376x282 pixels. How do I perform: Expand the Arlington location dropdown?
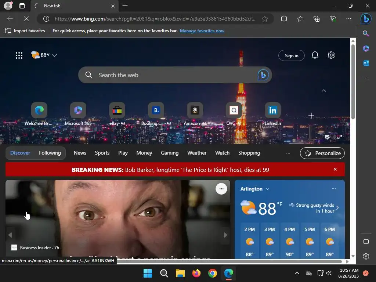coord(268,189)
